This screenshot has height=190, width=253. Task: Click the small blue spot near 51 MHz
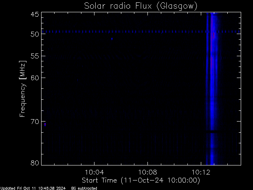112,39
